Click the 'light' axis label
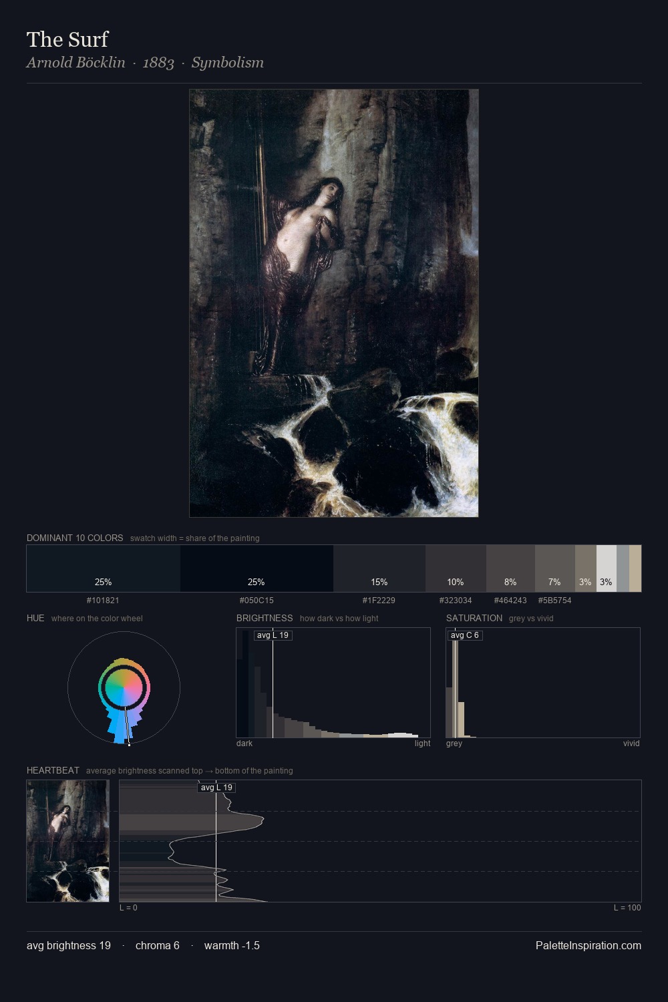This screenshot has width=668, height=1002. (422, 743)
